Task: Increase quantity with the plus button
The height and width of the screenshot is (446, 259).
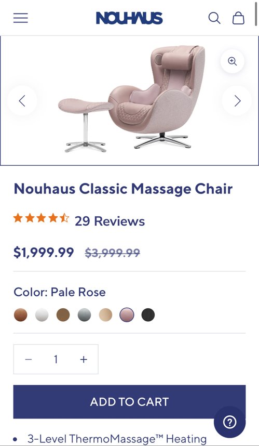Action: pyautogui.click(x=84, y=359)
